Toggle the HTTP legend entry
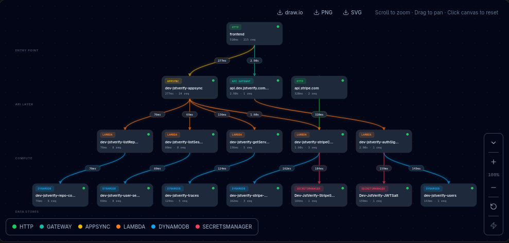The image size is (509, 243). 23,227
